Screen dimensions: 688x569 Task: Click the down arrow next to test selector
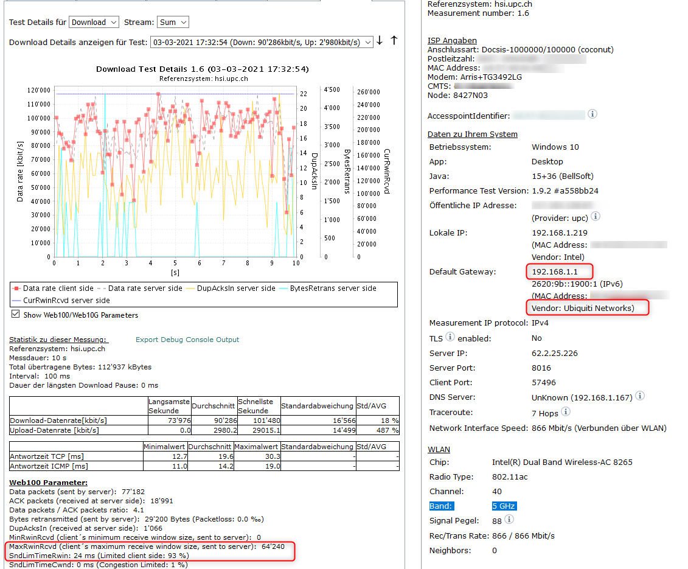click(x=380, y=41)
